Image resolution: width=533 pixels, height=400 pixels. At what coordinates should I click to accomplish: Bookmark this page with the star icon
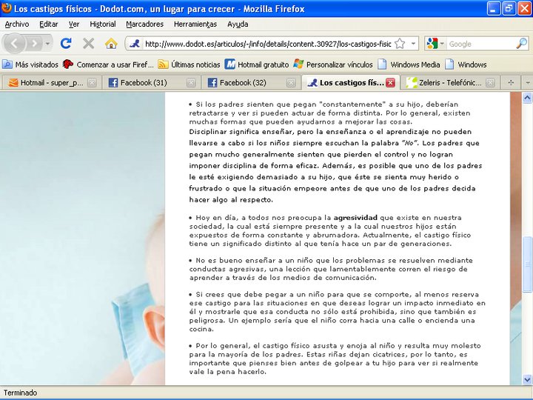point(400,44)
